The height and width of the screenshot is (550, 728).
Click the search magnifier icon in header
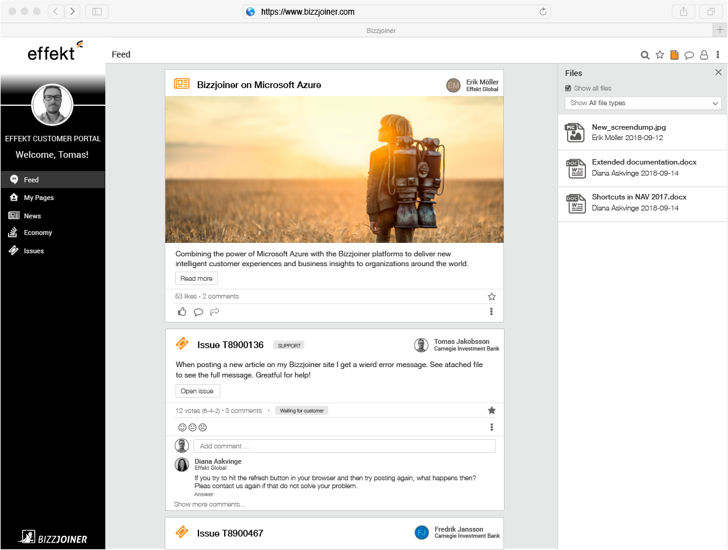[x=645, y=55]
